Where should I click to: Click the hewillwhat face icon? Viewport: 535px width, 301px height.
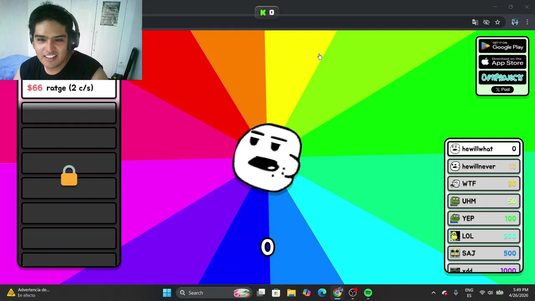click(x=455, y=149)
